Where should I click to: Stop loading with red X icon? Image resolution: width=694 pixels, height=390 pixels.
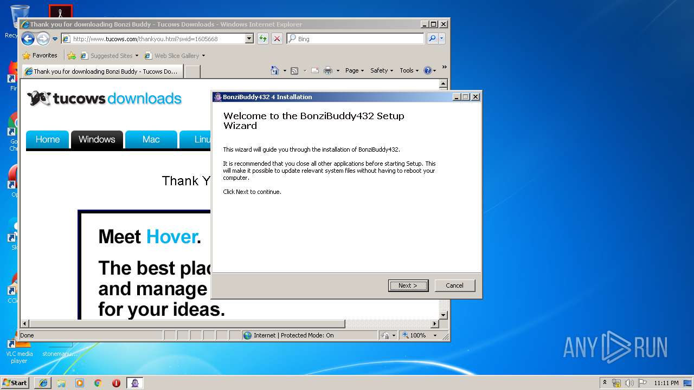(277, 38)
